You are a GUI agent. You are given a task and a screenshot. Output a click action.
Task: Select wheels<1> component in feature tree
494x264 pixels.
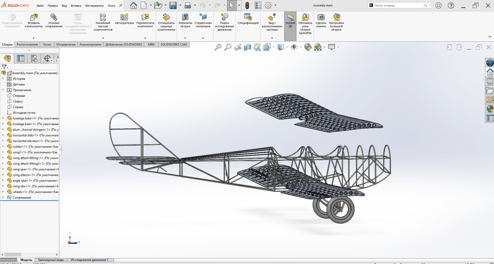tap(20, 192)
